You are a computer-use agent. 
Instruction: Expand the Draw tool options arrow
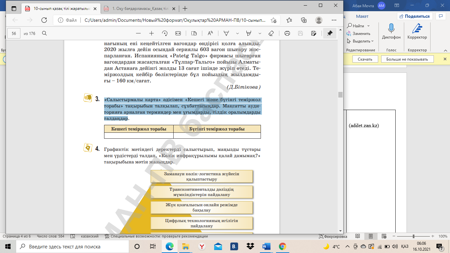coord(237,33)
